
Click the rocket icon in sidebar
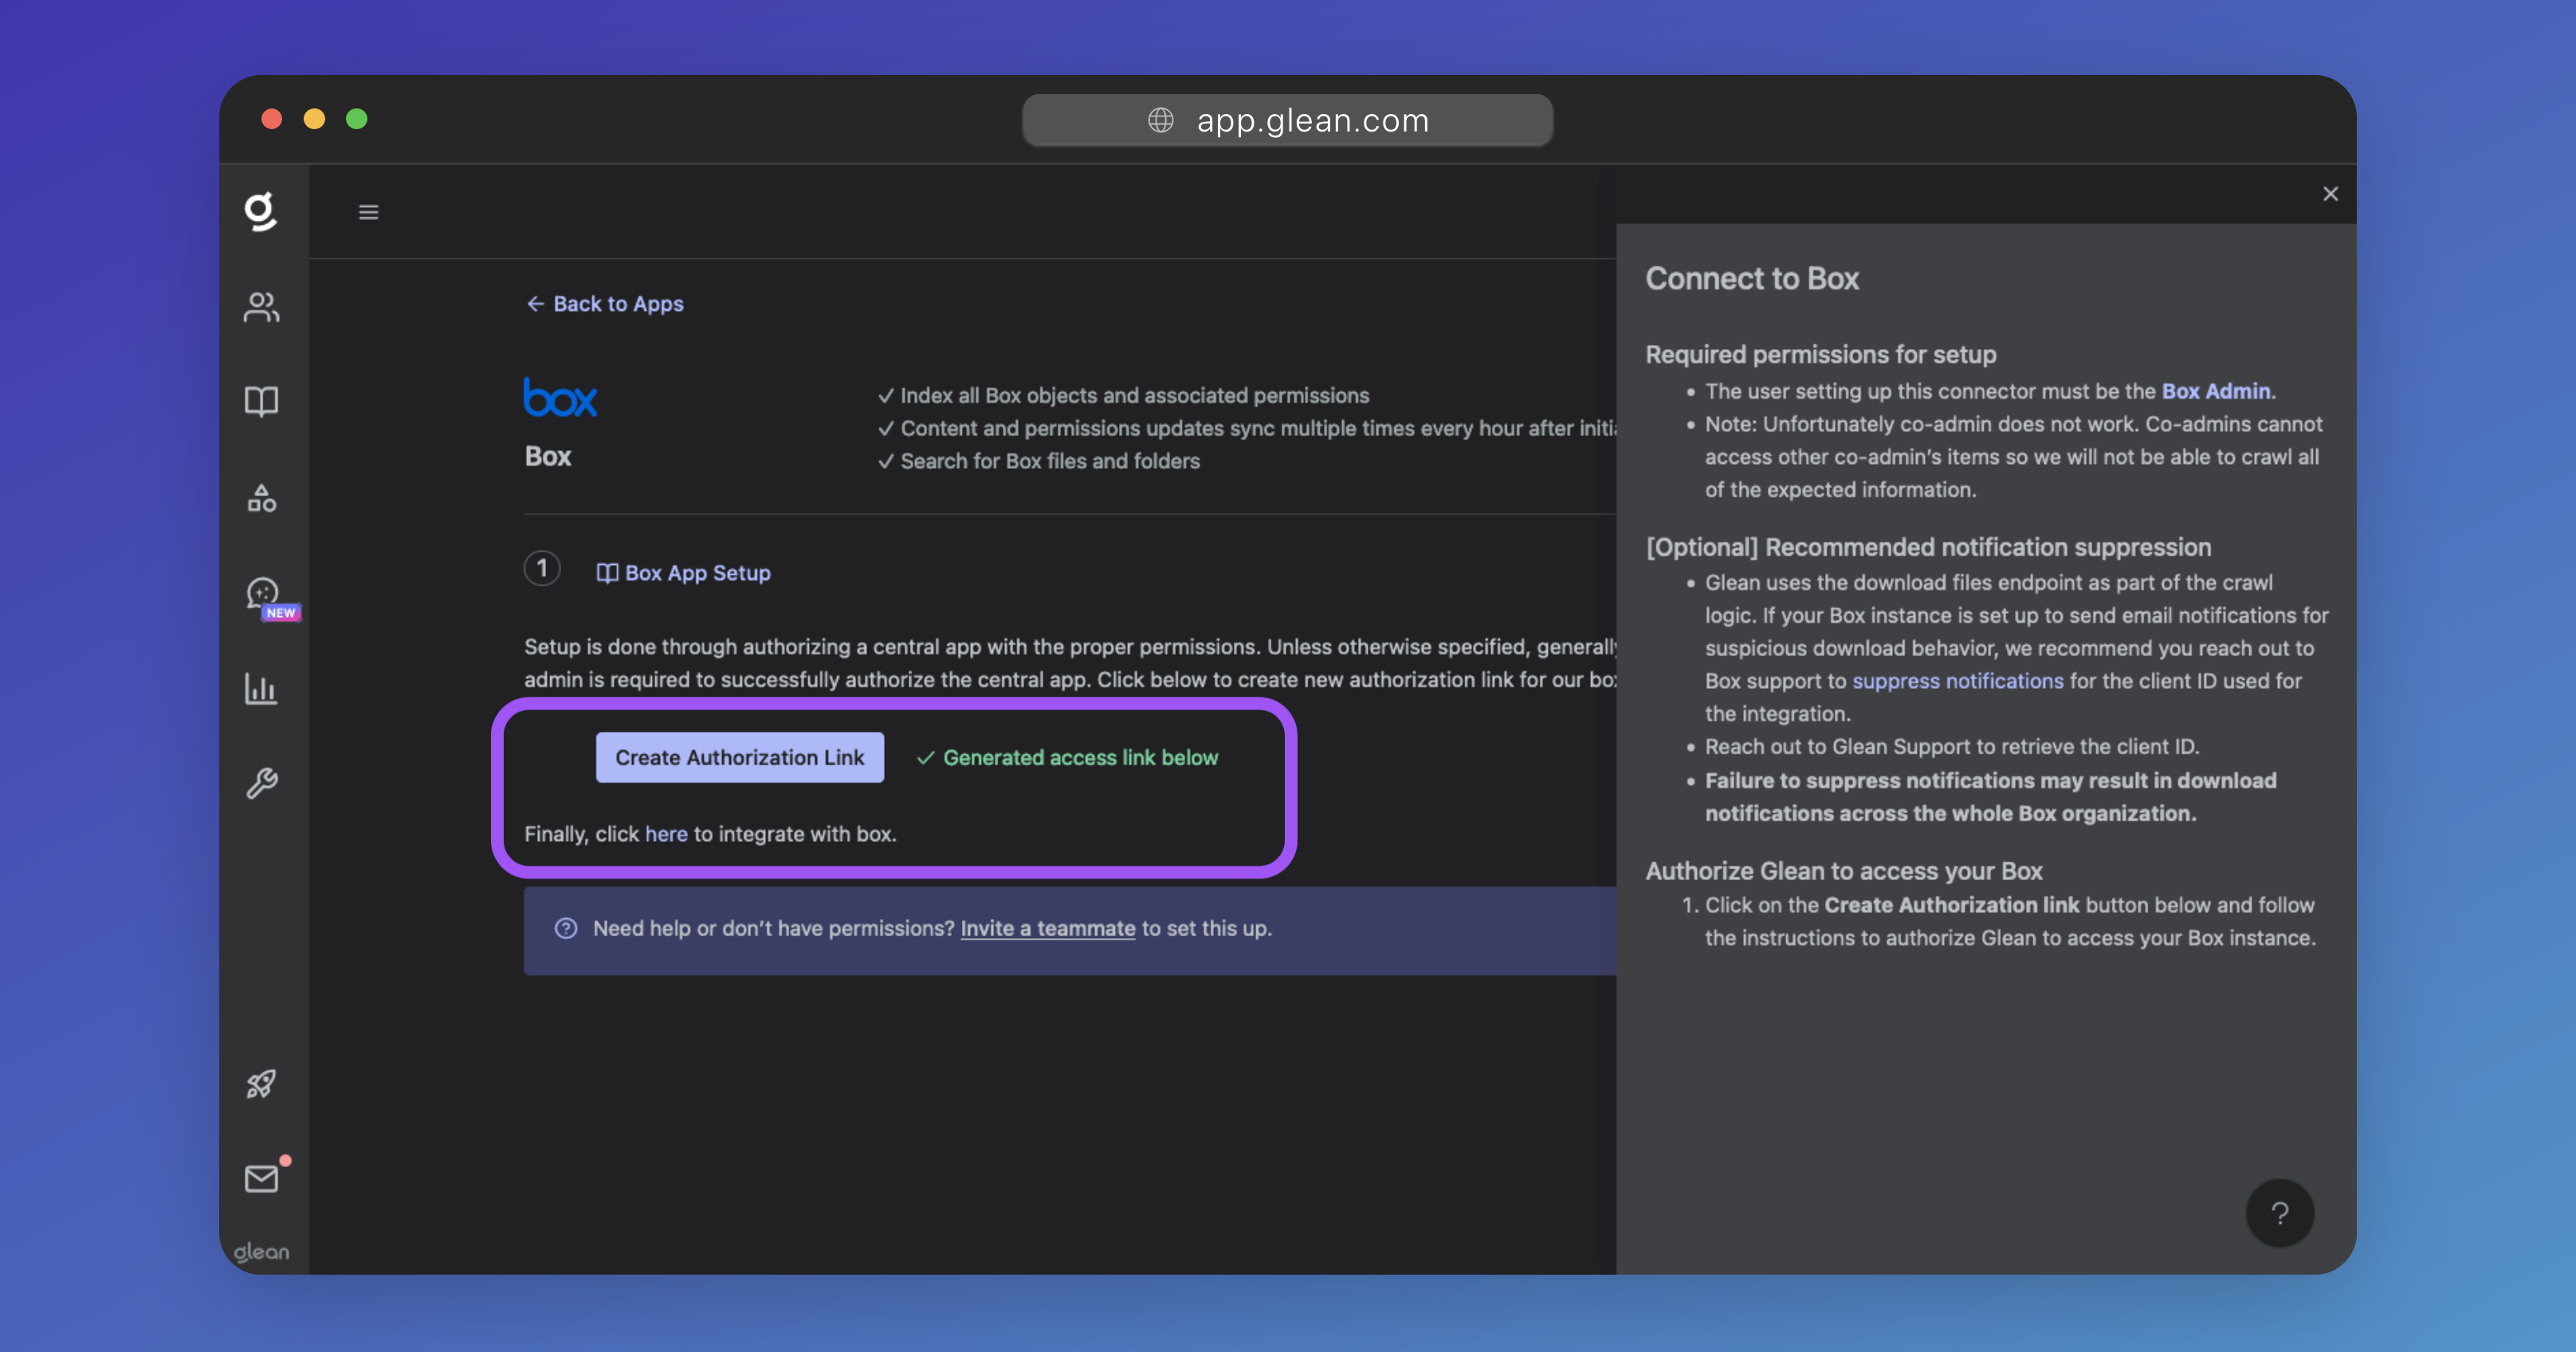click(261, 1083)
